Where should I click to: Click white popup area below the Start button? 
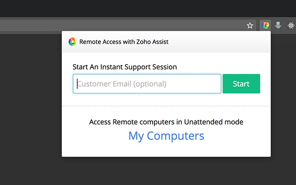pyautogui.click(x=241, y=99)
